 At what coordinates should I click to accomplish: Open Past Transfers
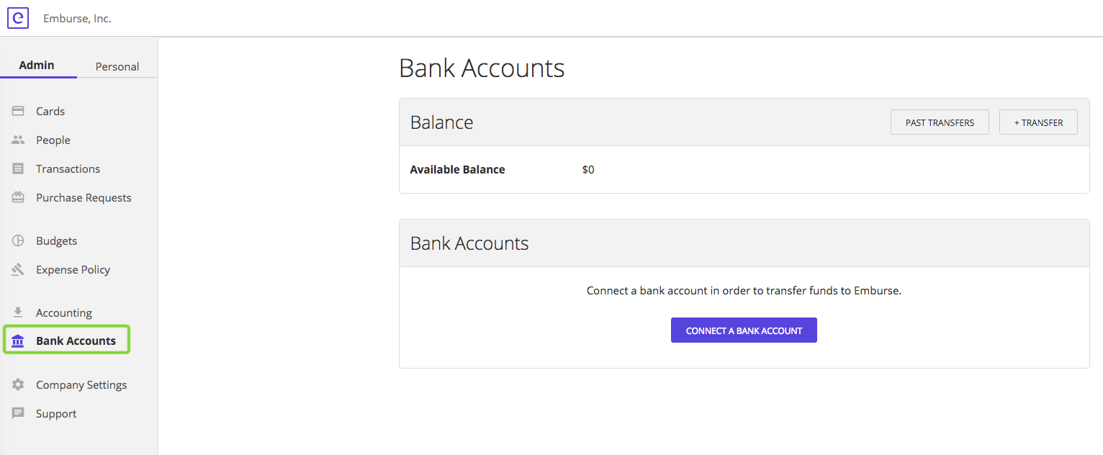(x=940, y=122)
